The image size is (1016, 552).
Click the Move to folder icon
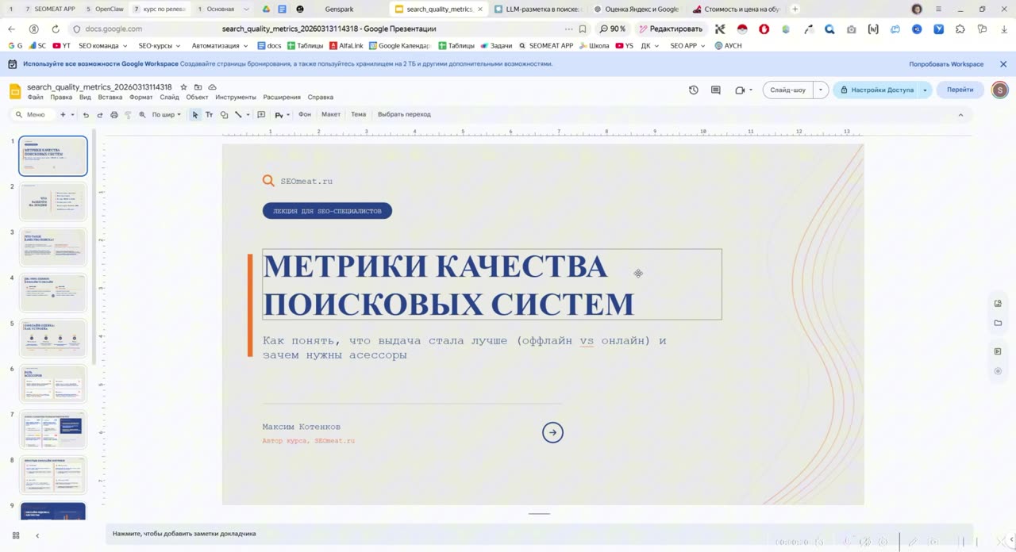(198, 87)
